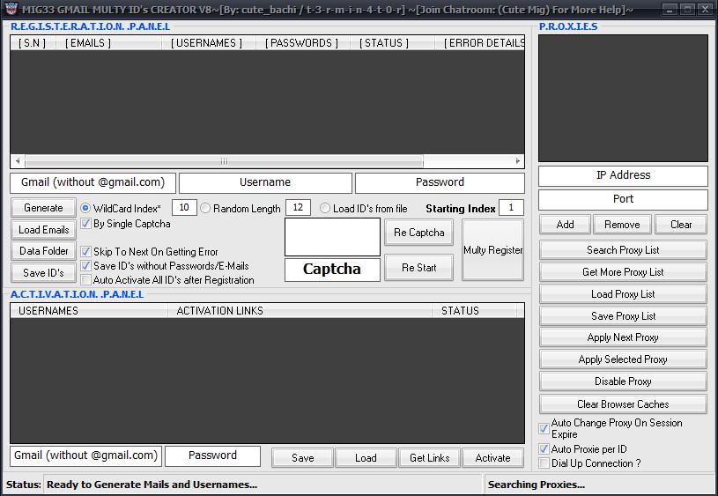Click the Port input field
The height and width of the screenshot is (496, 718).
[x=623, y=200]
